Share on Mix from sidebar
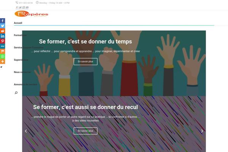Viewport: 228px width, 152px height. (x=3, y=51)
